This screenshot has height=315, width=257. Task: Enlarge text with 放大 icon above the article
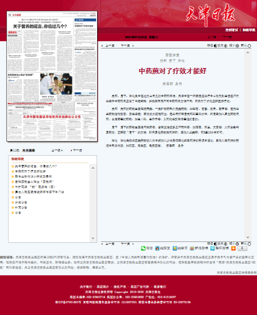tap(226, 46)
